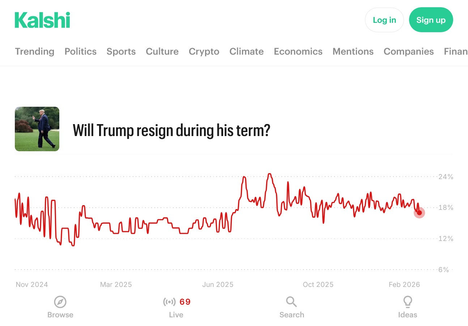Switch to the Politics tab
468x326 pixels.
click(81, 51)
